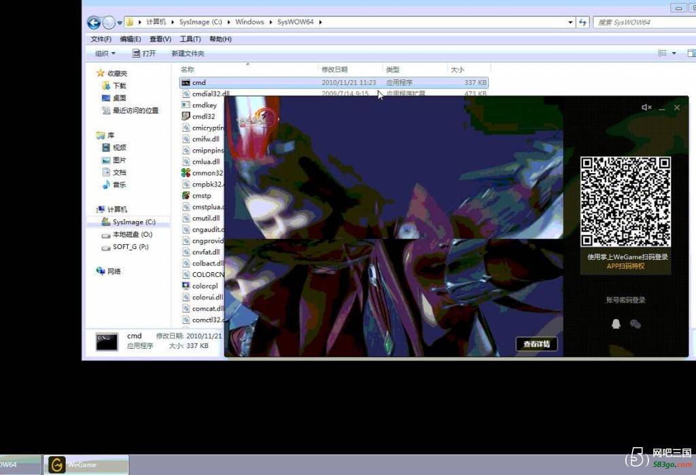
Task: Open the 工具(T) menu
Action: pyautogui.click(x=190, y=39)
